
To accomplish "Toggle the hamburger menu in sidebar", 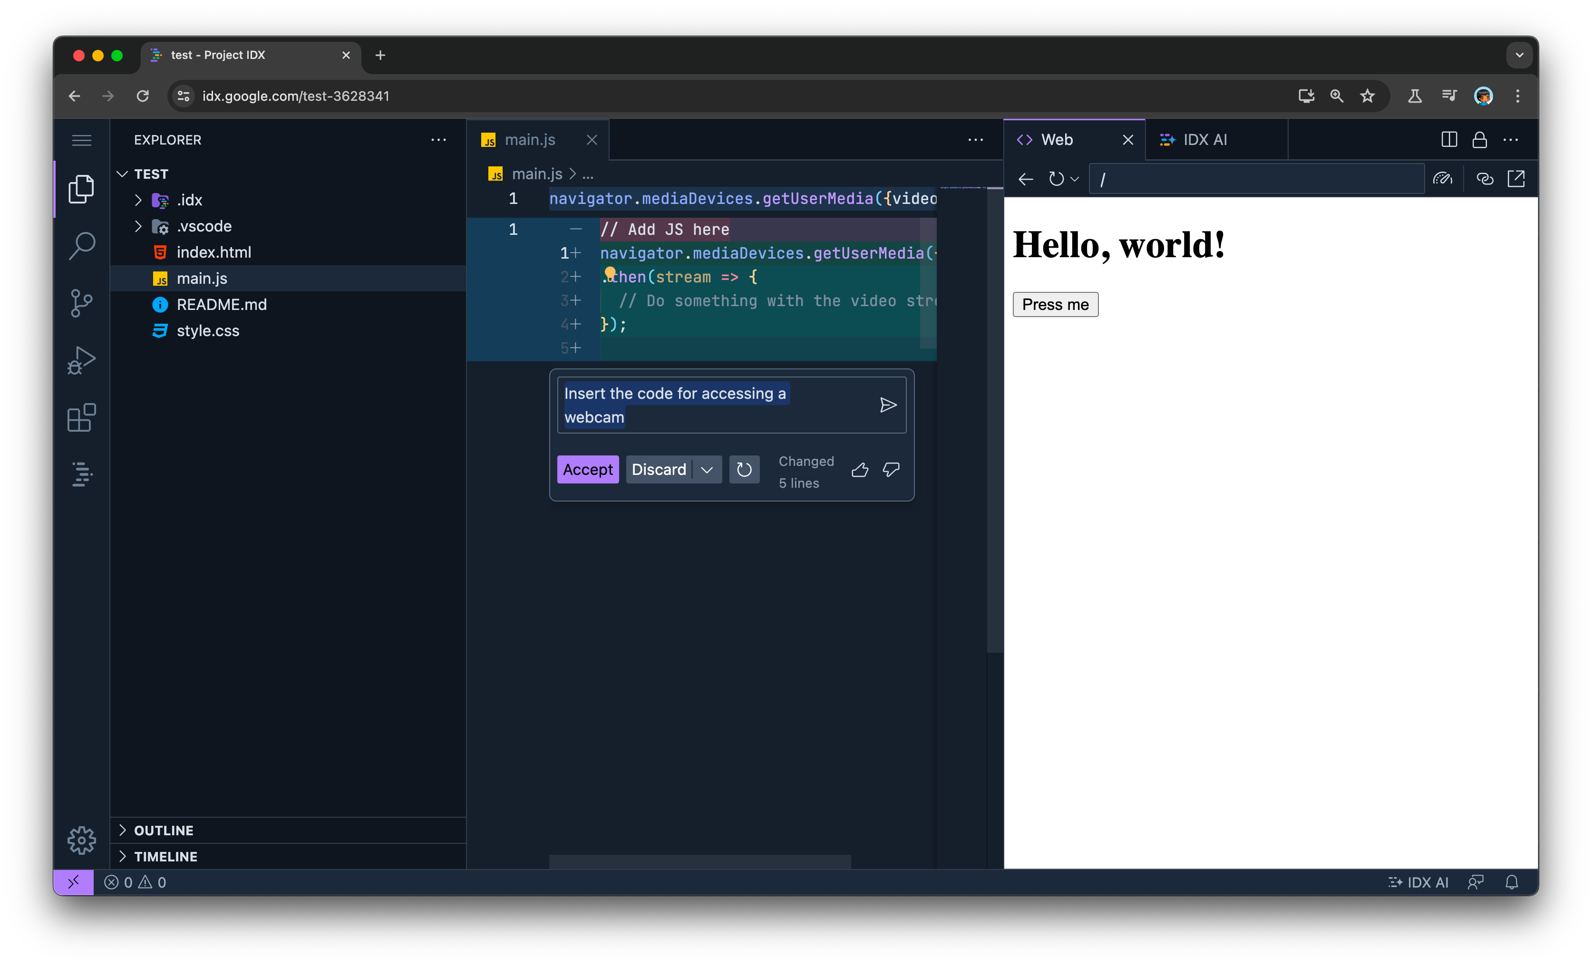I will (x=81, y=140).
